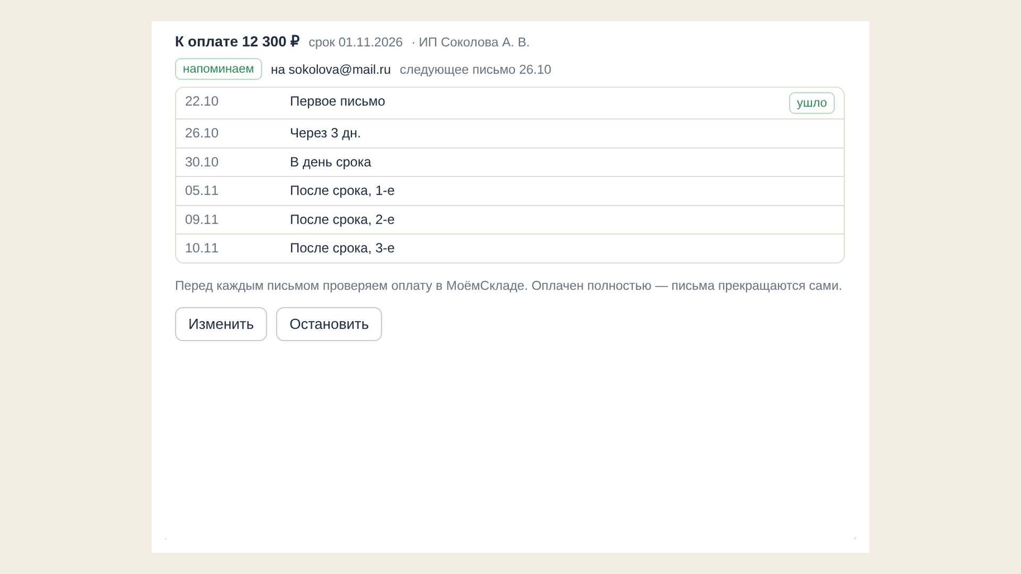1021x574 pixels.
Task: Click the 30.10 date cell
Action: tap(202, 162)
